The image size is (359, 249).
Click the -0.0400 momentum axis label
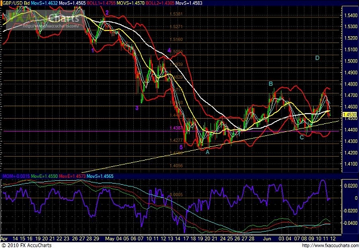350,223
